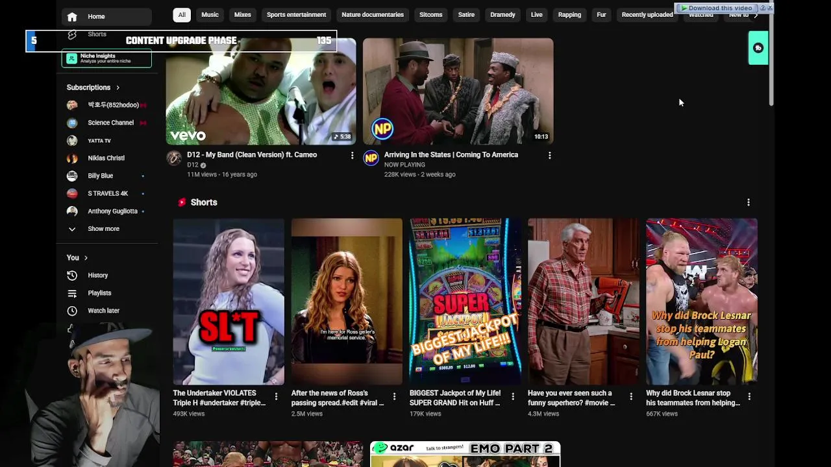
Task: Open options menu for D12 My Band video
Action: click(x=353, y=155)
